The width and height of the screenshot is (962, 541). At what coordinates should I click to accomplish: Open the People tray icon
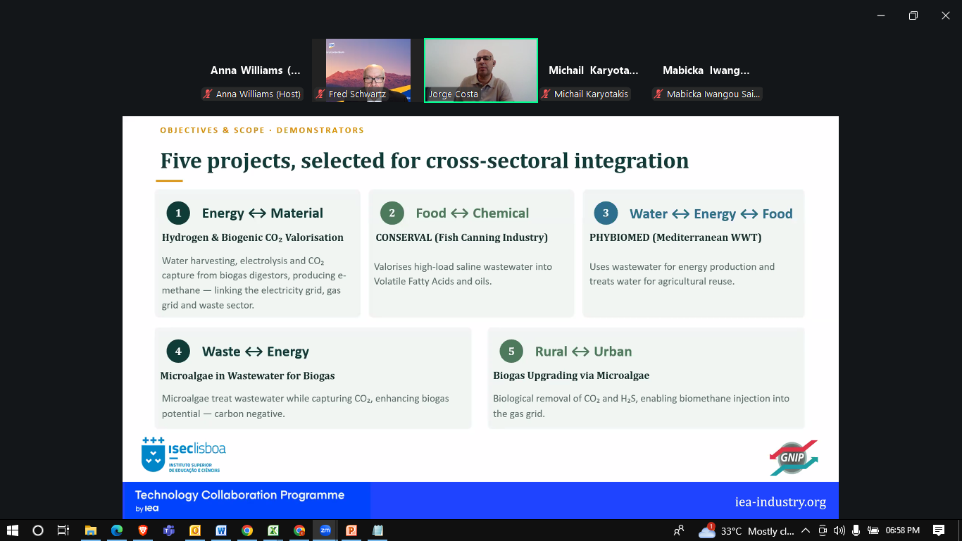coord(679,530)
